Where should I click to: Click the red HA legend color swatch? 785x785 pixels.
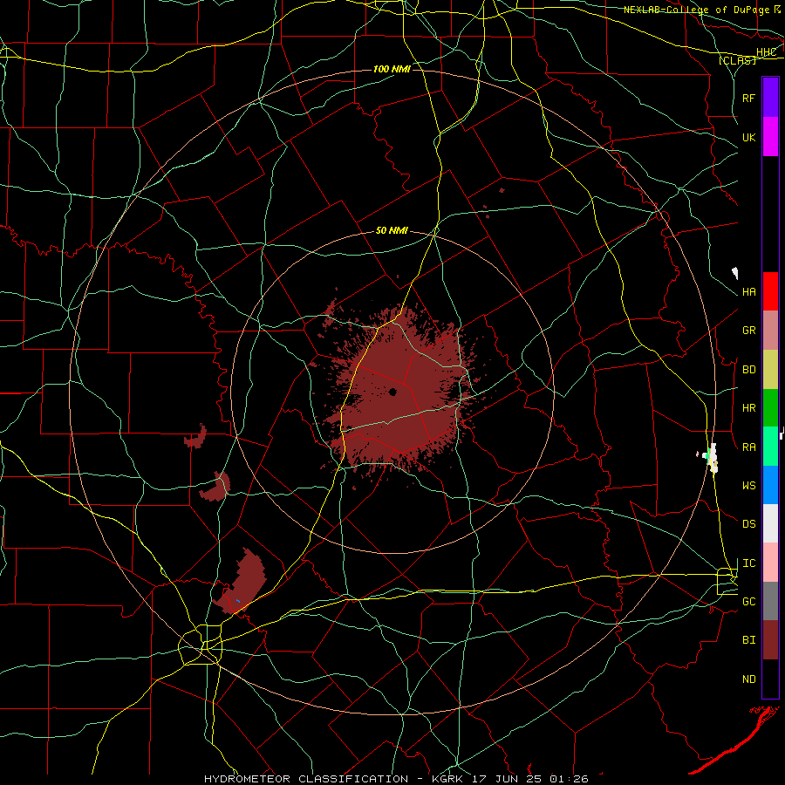pyautogui.click(x=770, y=291)
